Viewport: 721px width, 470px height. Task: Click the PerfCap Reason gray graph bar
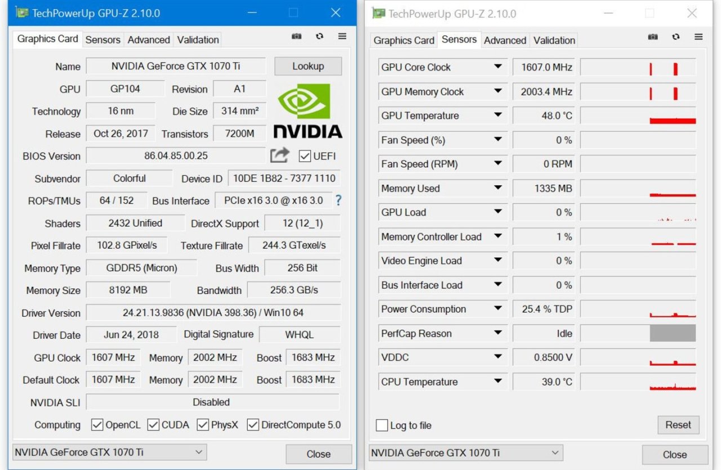tap(673, 333)
